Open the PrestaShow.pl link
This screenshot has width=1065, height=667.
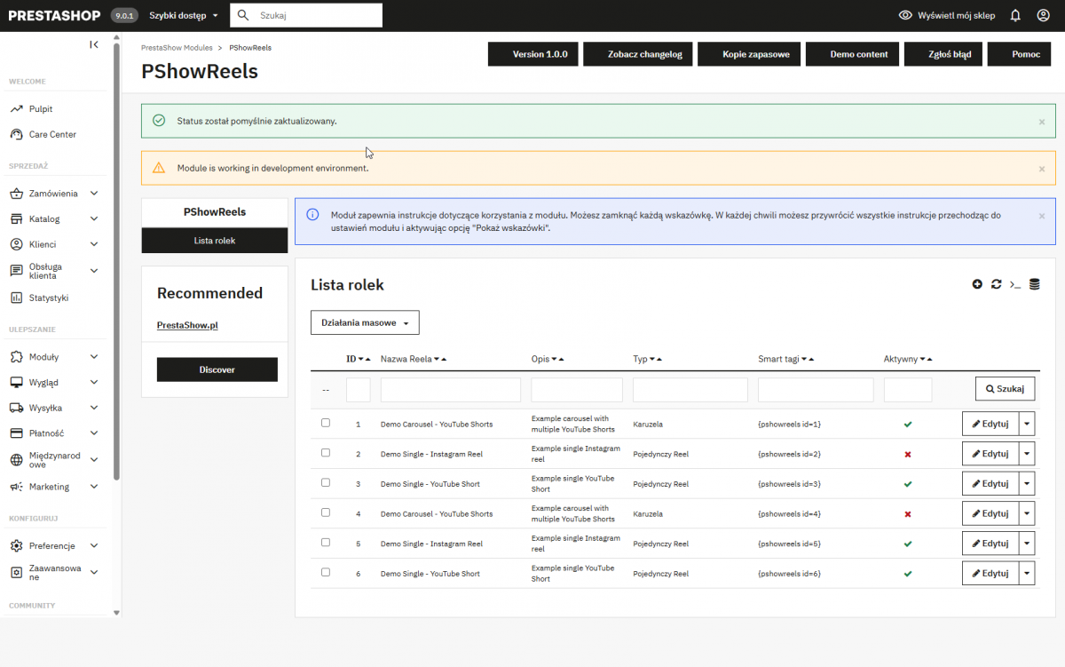coord(187,325)
